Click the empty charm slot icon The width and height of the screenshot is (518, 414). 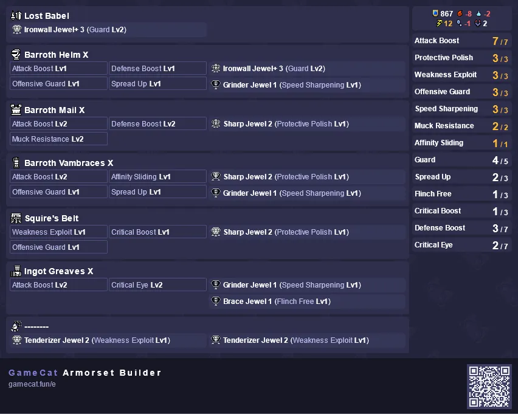16,326
